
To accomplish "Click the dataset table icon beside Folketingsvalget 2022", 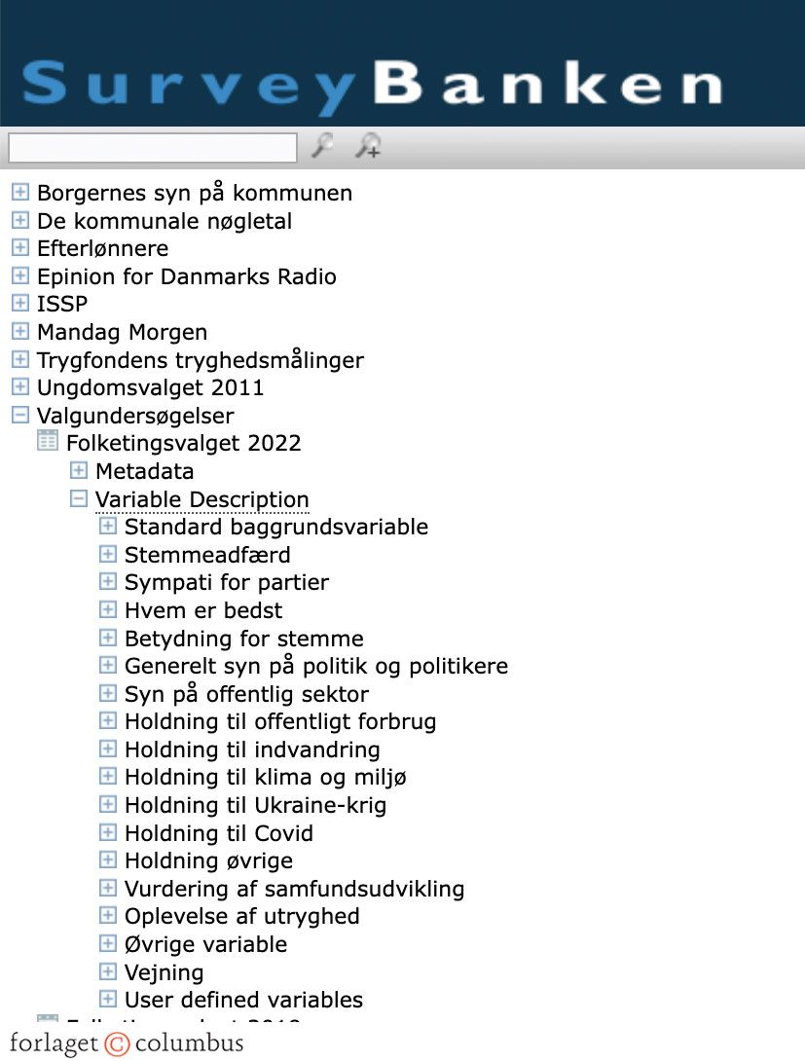I will [47, 440].
